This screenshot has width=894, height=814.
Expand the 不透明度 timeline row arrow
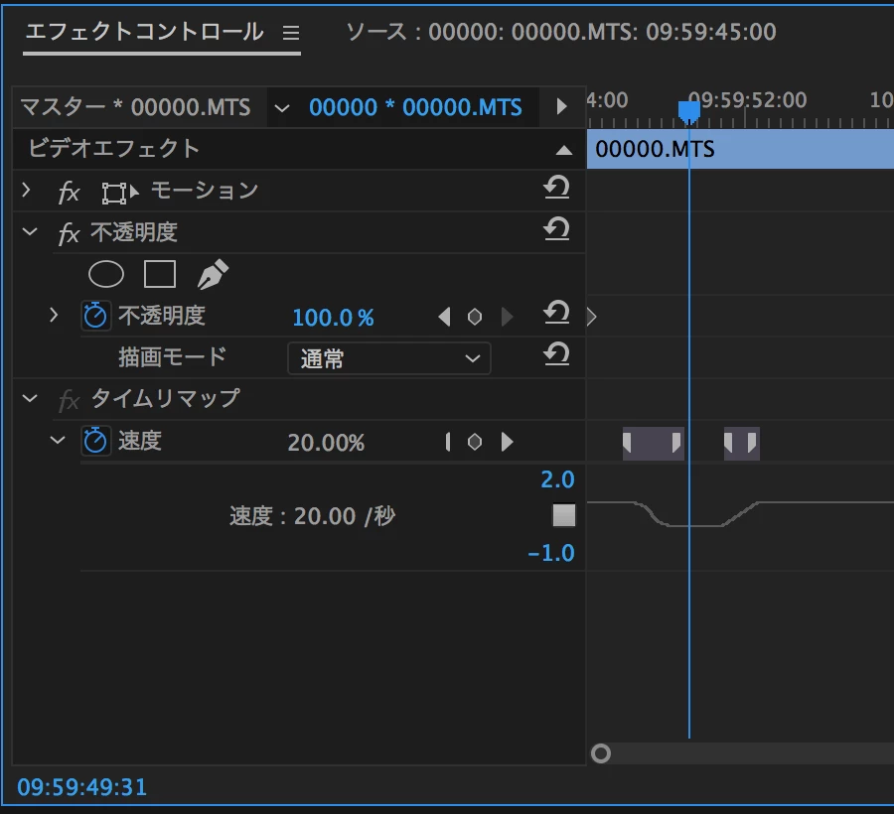[x=592, y=317]
